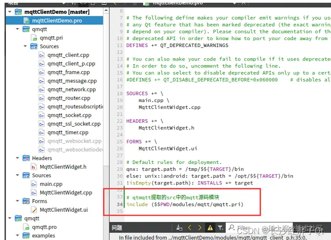Clear the issues list with broom icon
Viewport: 331px width, 240px height.
tap(179, 228)
